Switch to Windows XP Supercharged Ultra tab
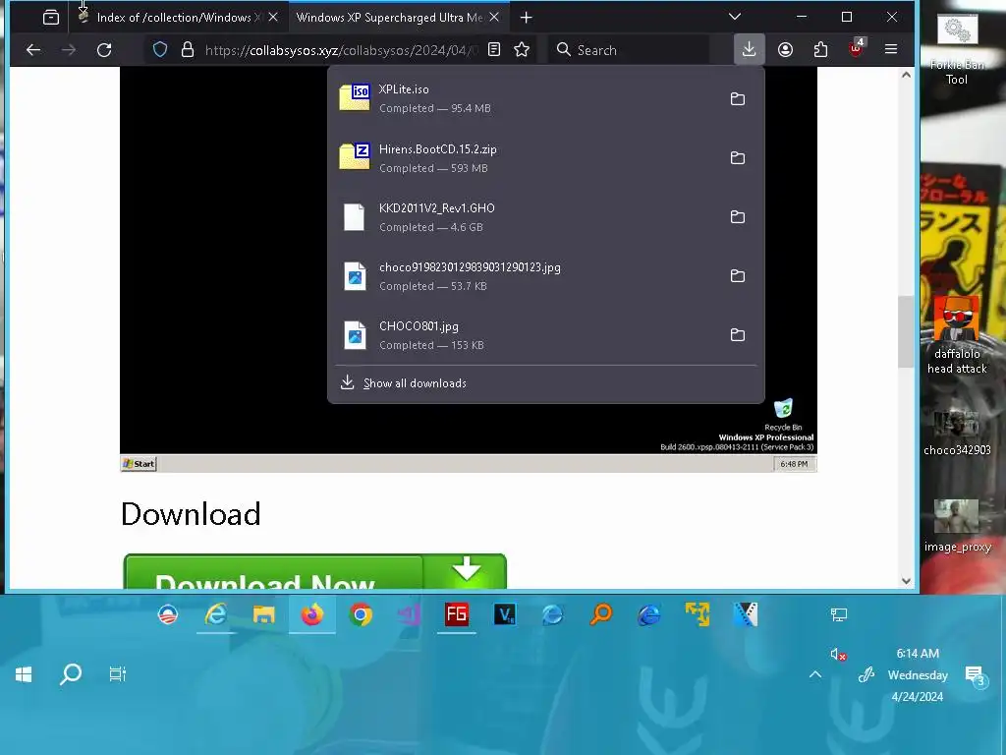This screenshot has height=755, width=1006. click(x=389, y=18)
